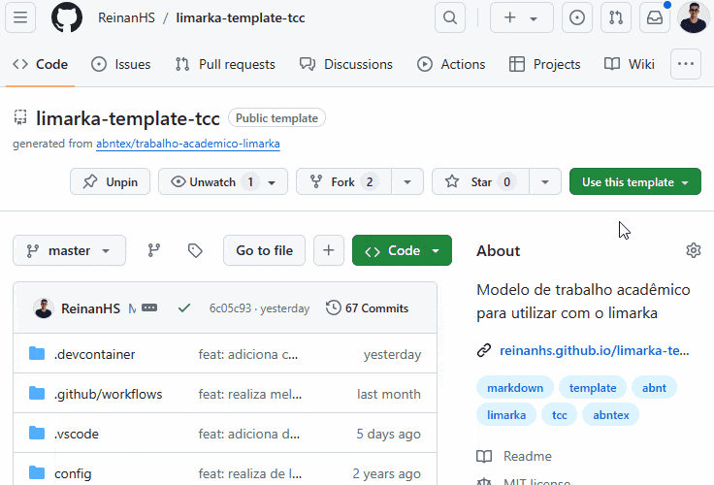The width and height of the screenshot is (714, 485).
Task: Open the 'feat: realiza mel...' commit message
Action: coord(250,394)
